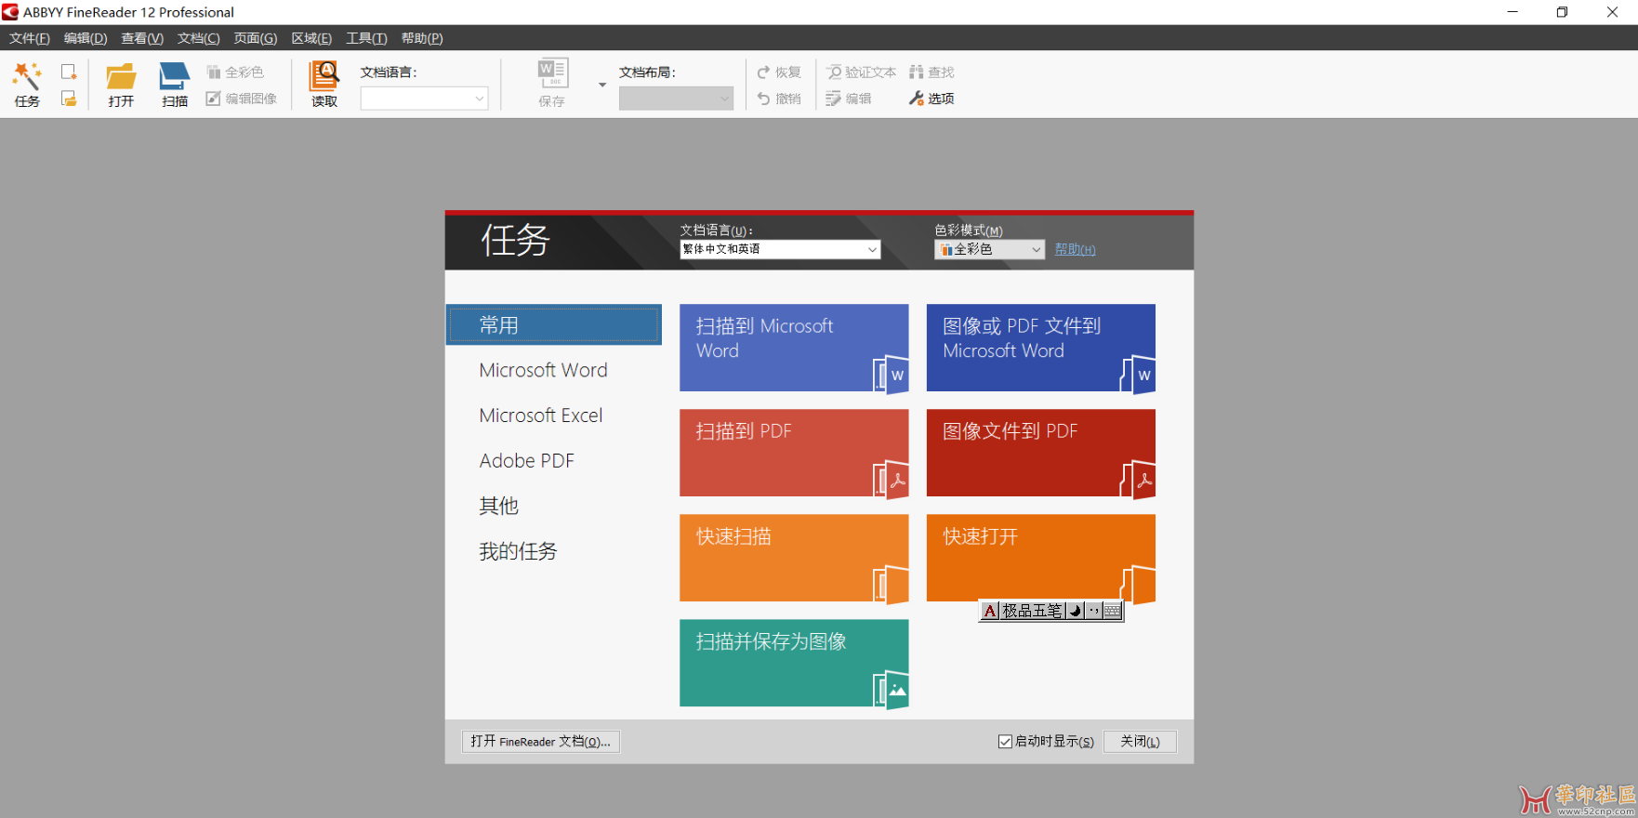
Task: Click 打开 FineReader 文档 button
Action: pyautogui.click(x=540, y=742)
